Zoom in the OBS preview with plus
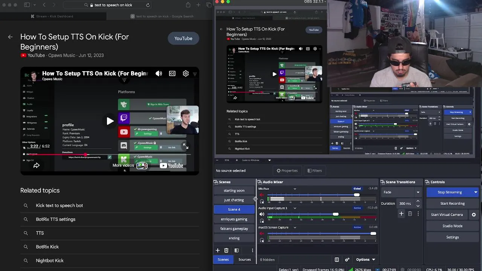 tap(236, 160)
